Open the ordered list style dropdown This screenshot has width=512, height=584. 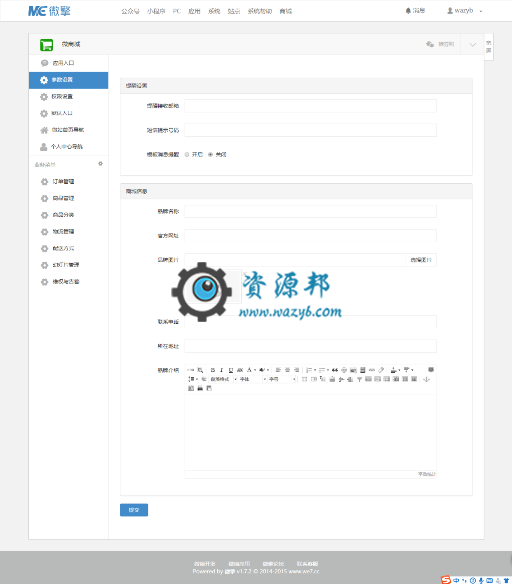tap(315, 370)
